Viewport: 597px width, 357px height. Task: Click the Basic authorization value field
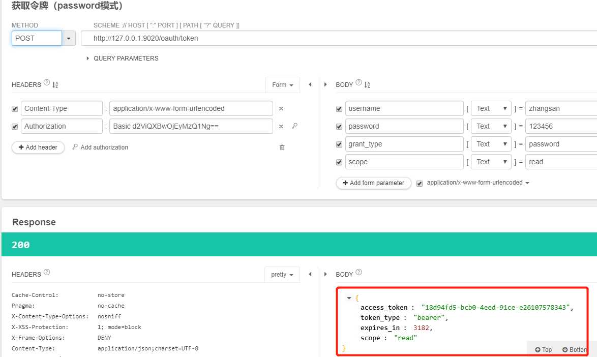pos(191,126)
